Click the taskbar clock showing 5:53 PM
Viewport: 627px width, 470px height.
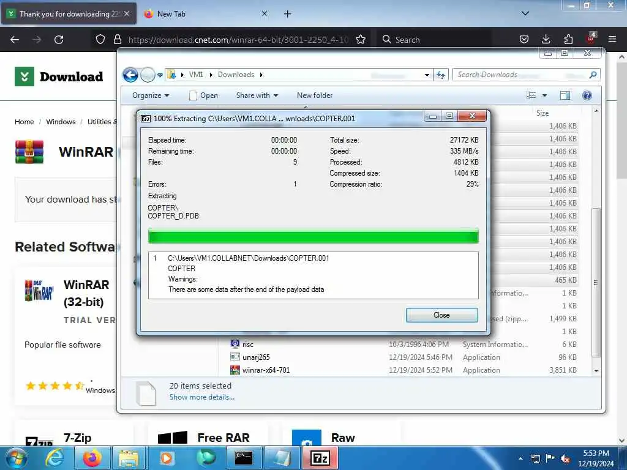click(x=596, y=458)
